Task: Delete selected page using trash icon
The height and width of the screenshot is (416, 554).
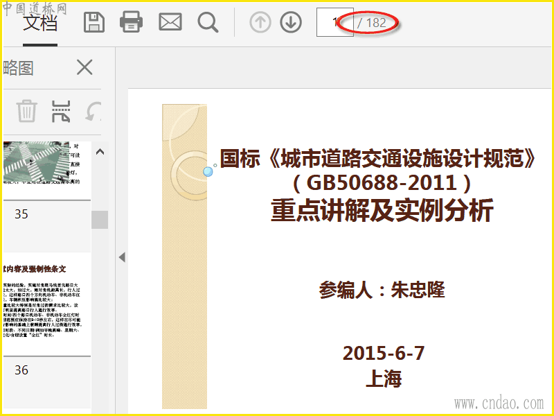Action: (x=27, y=111)
